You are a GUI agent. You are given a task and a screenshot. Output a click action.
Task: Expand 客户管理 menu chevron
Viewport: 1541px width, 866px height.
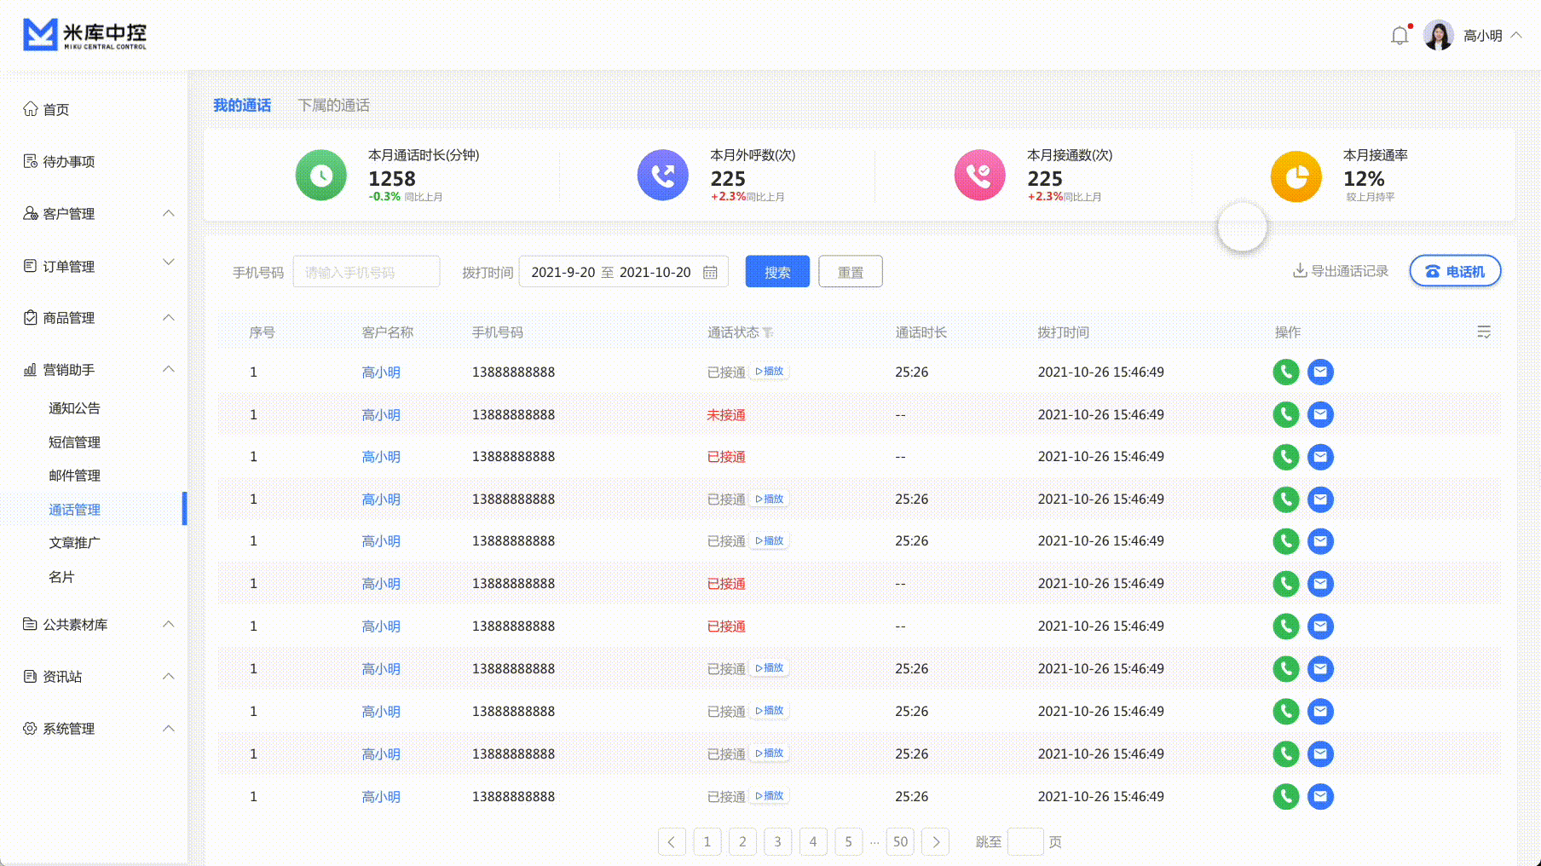tap(169, 213)
